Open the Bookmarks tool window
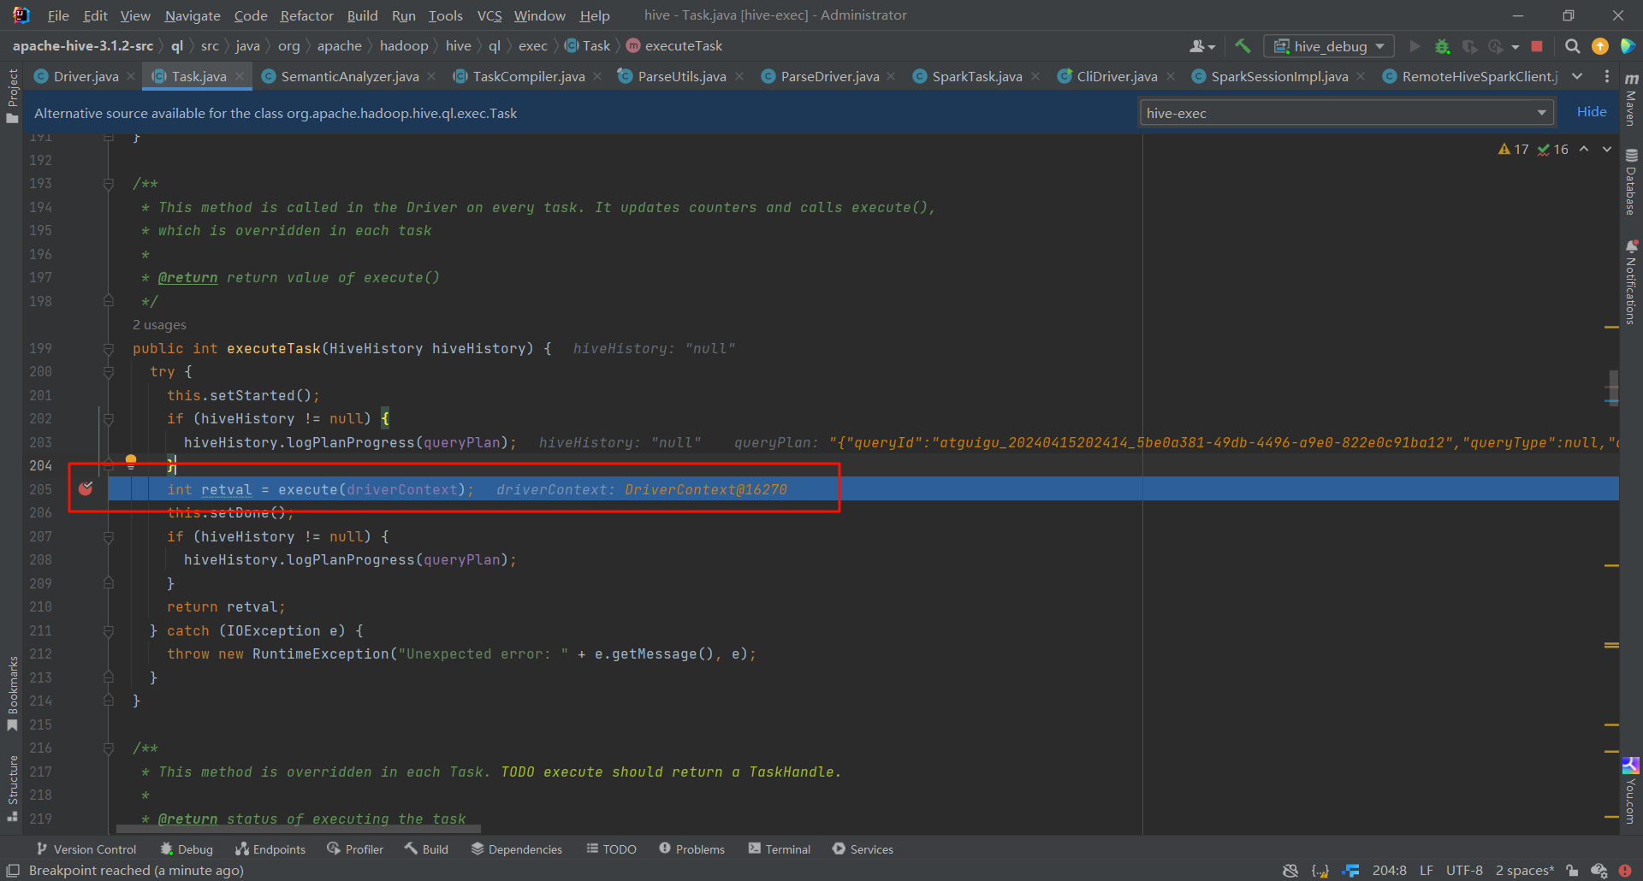1643x881 pixels. point(12,693)
